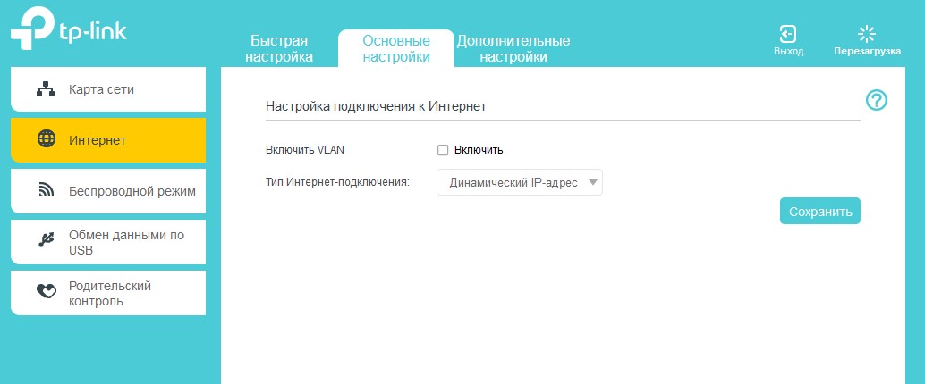This screenshot has width=925, height=384.
Task: Open Беспроводной режим menu item
Action: pyautogui.click(x=132, y=190)
